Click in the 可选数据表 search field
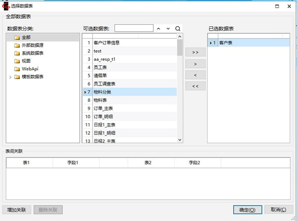This screenshot has height=221, width=297. [134, 29]
